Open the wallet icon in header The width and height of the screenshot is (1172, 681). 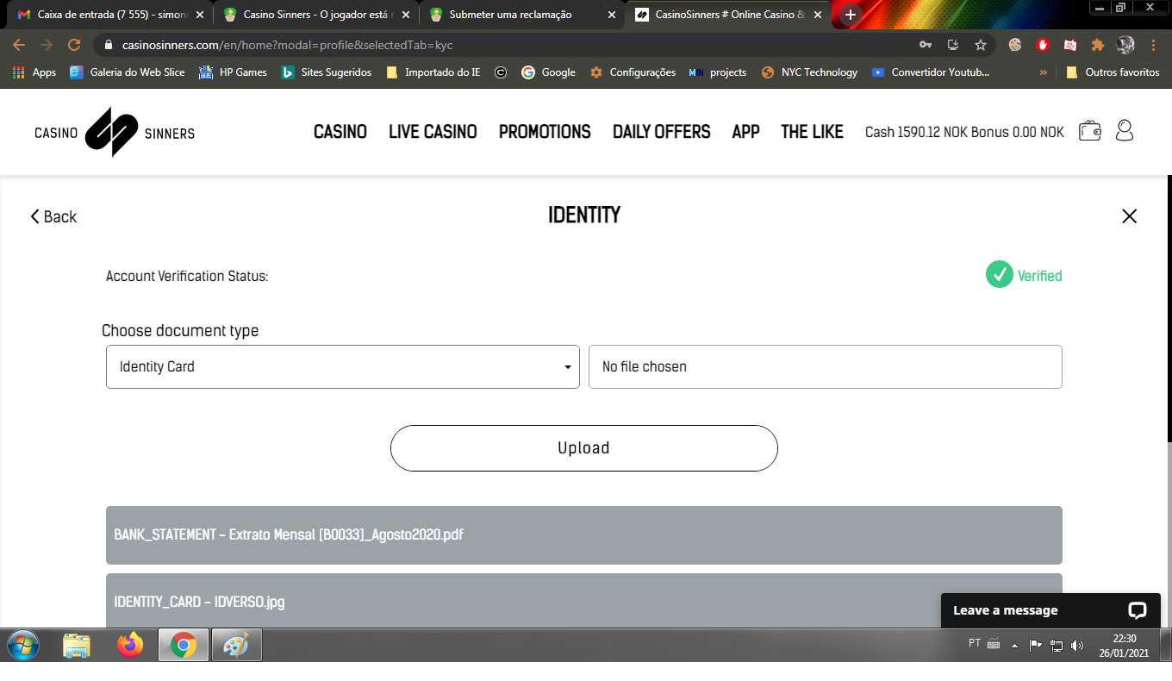pos(1090,131)
